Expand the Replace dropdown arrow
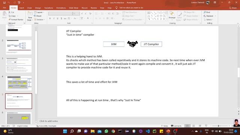Viewport: 240px width, 135px height. pyautogui.click(x=215, y=16)
